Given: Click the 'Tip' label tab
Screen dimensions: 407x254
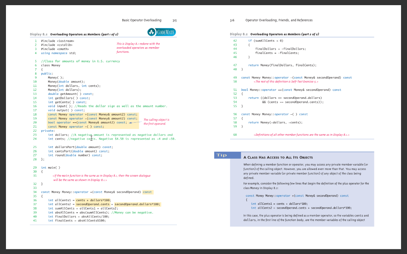Looking at the screenshot, I should tap(228, 155).
